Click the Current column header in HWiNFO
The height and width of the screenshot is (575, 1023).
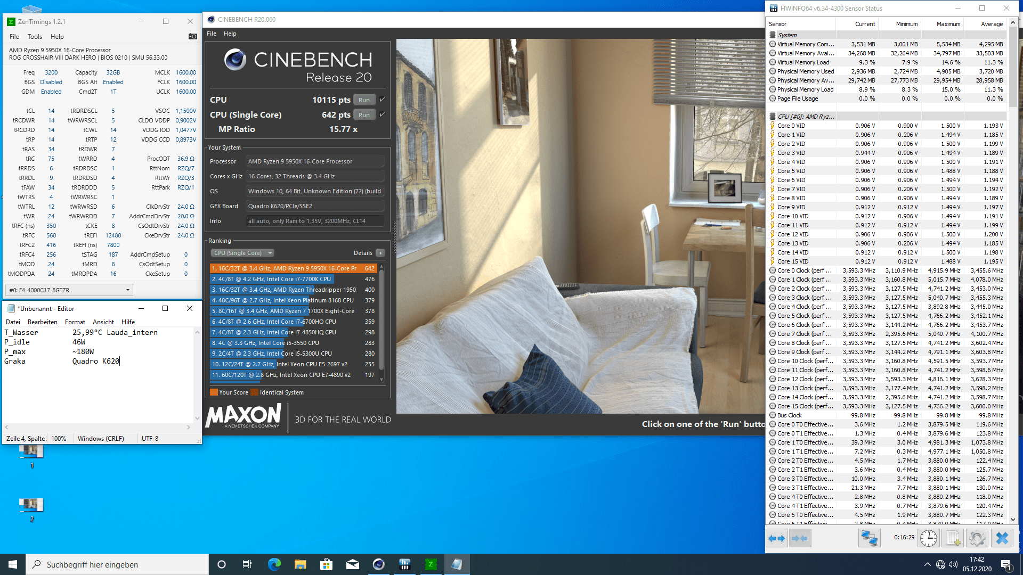click(x=857, y=24)
